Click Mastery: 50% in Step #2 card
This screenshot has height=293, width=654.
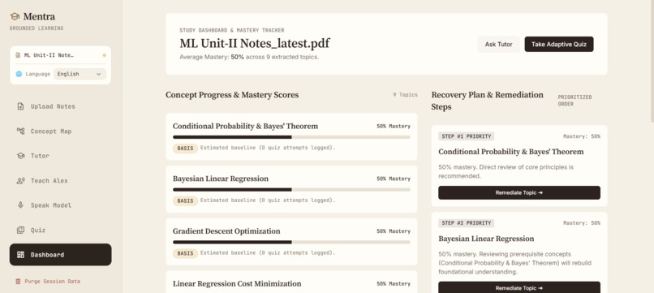tap(582, 223)
